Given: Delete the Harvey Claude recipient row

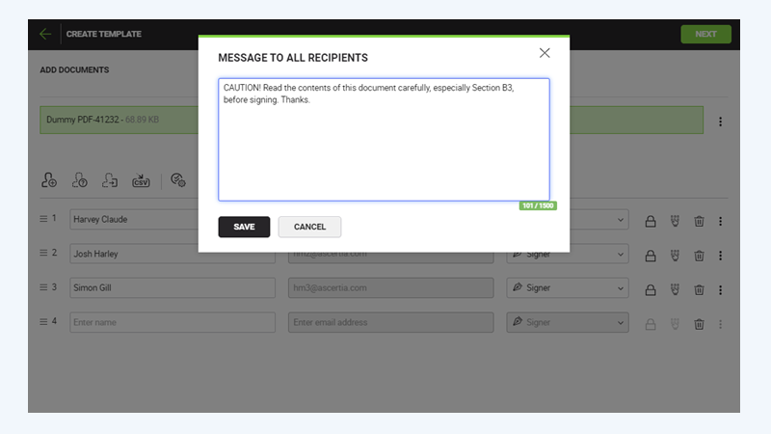Looking at the screenshot, I should pos(699,221).
